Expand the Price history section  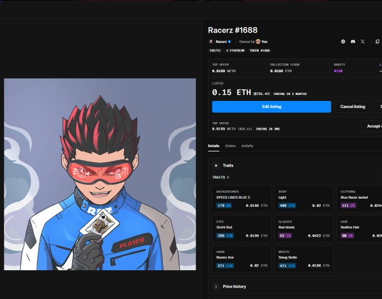295,287
